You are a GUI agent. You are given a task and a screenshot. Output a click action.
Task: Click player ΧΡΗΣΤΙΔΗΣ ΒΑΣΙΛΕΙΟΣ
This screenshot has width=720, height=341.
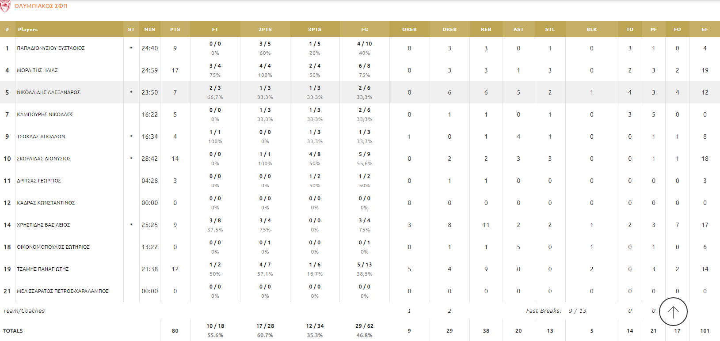[43, 225]
